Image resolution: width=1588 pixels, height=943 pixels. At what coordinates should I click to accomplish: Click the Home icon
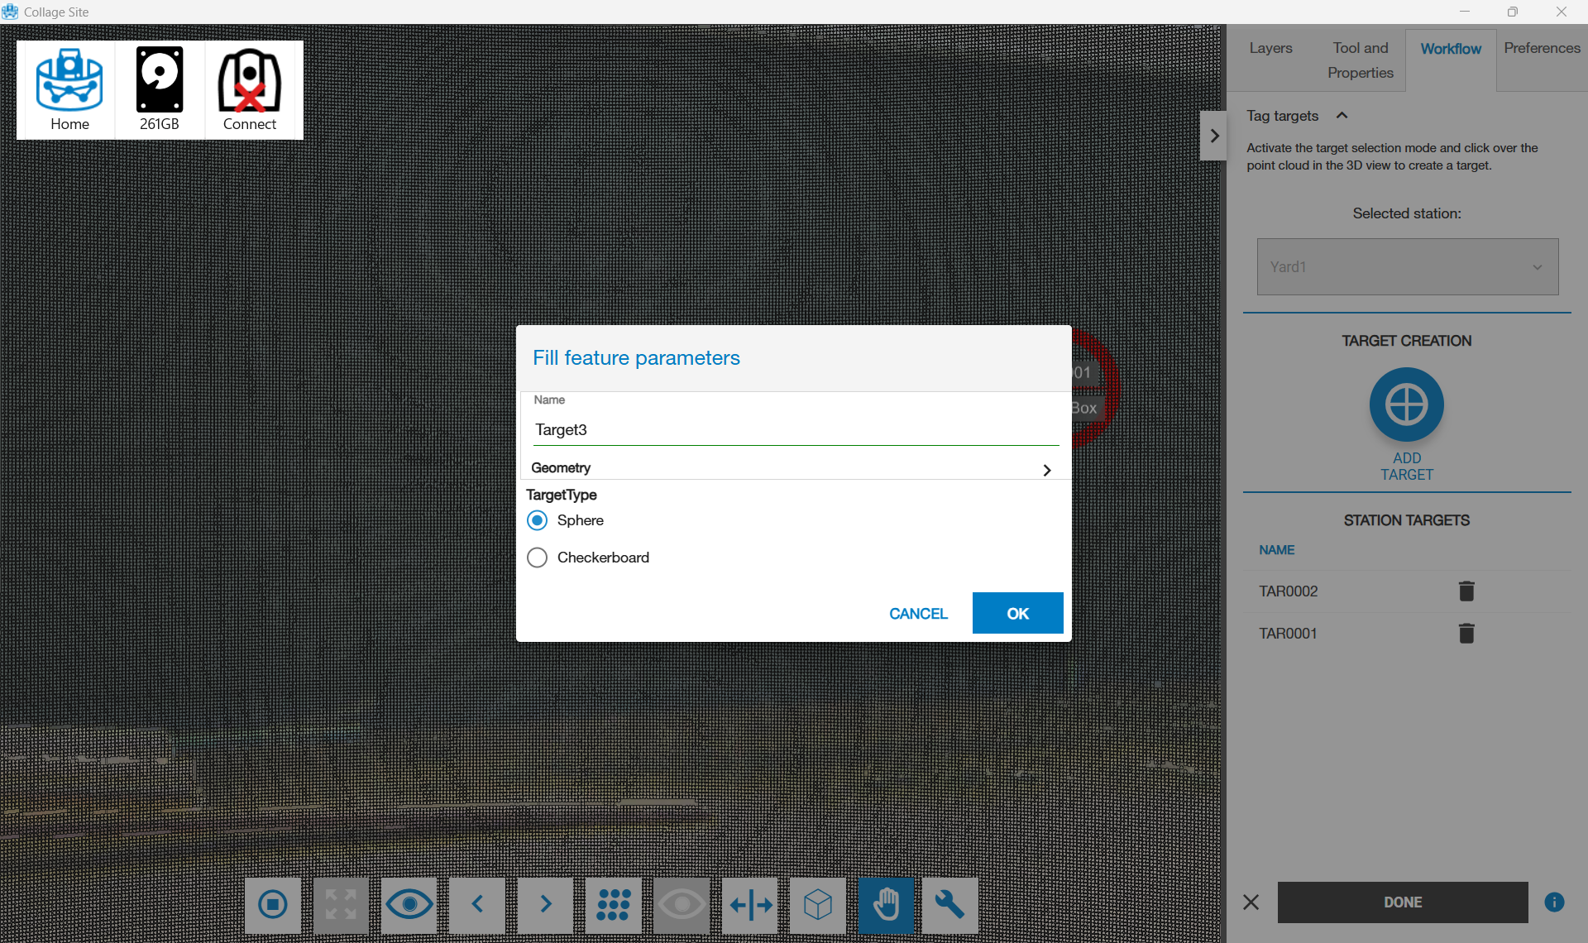pos(69,89)
